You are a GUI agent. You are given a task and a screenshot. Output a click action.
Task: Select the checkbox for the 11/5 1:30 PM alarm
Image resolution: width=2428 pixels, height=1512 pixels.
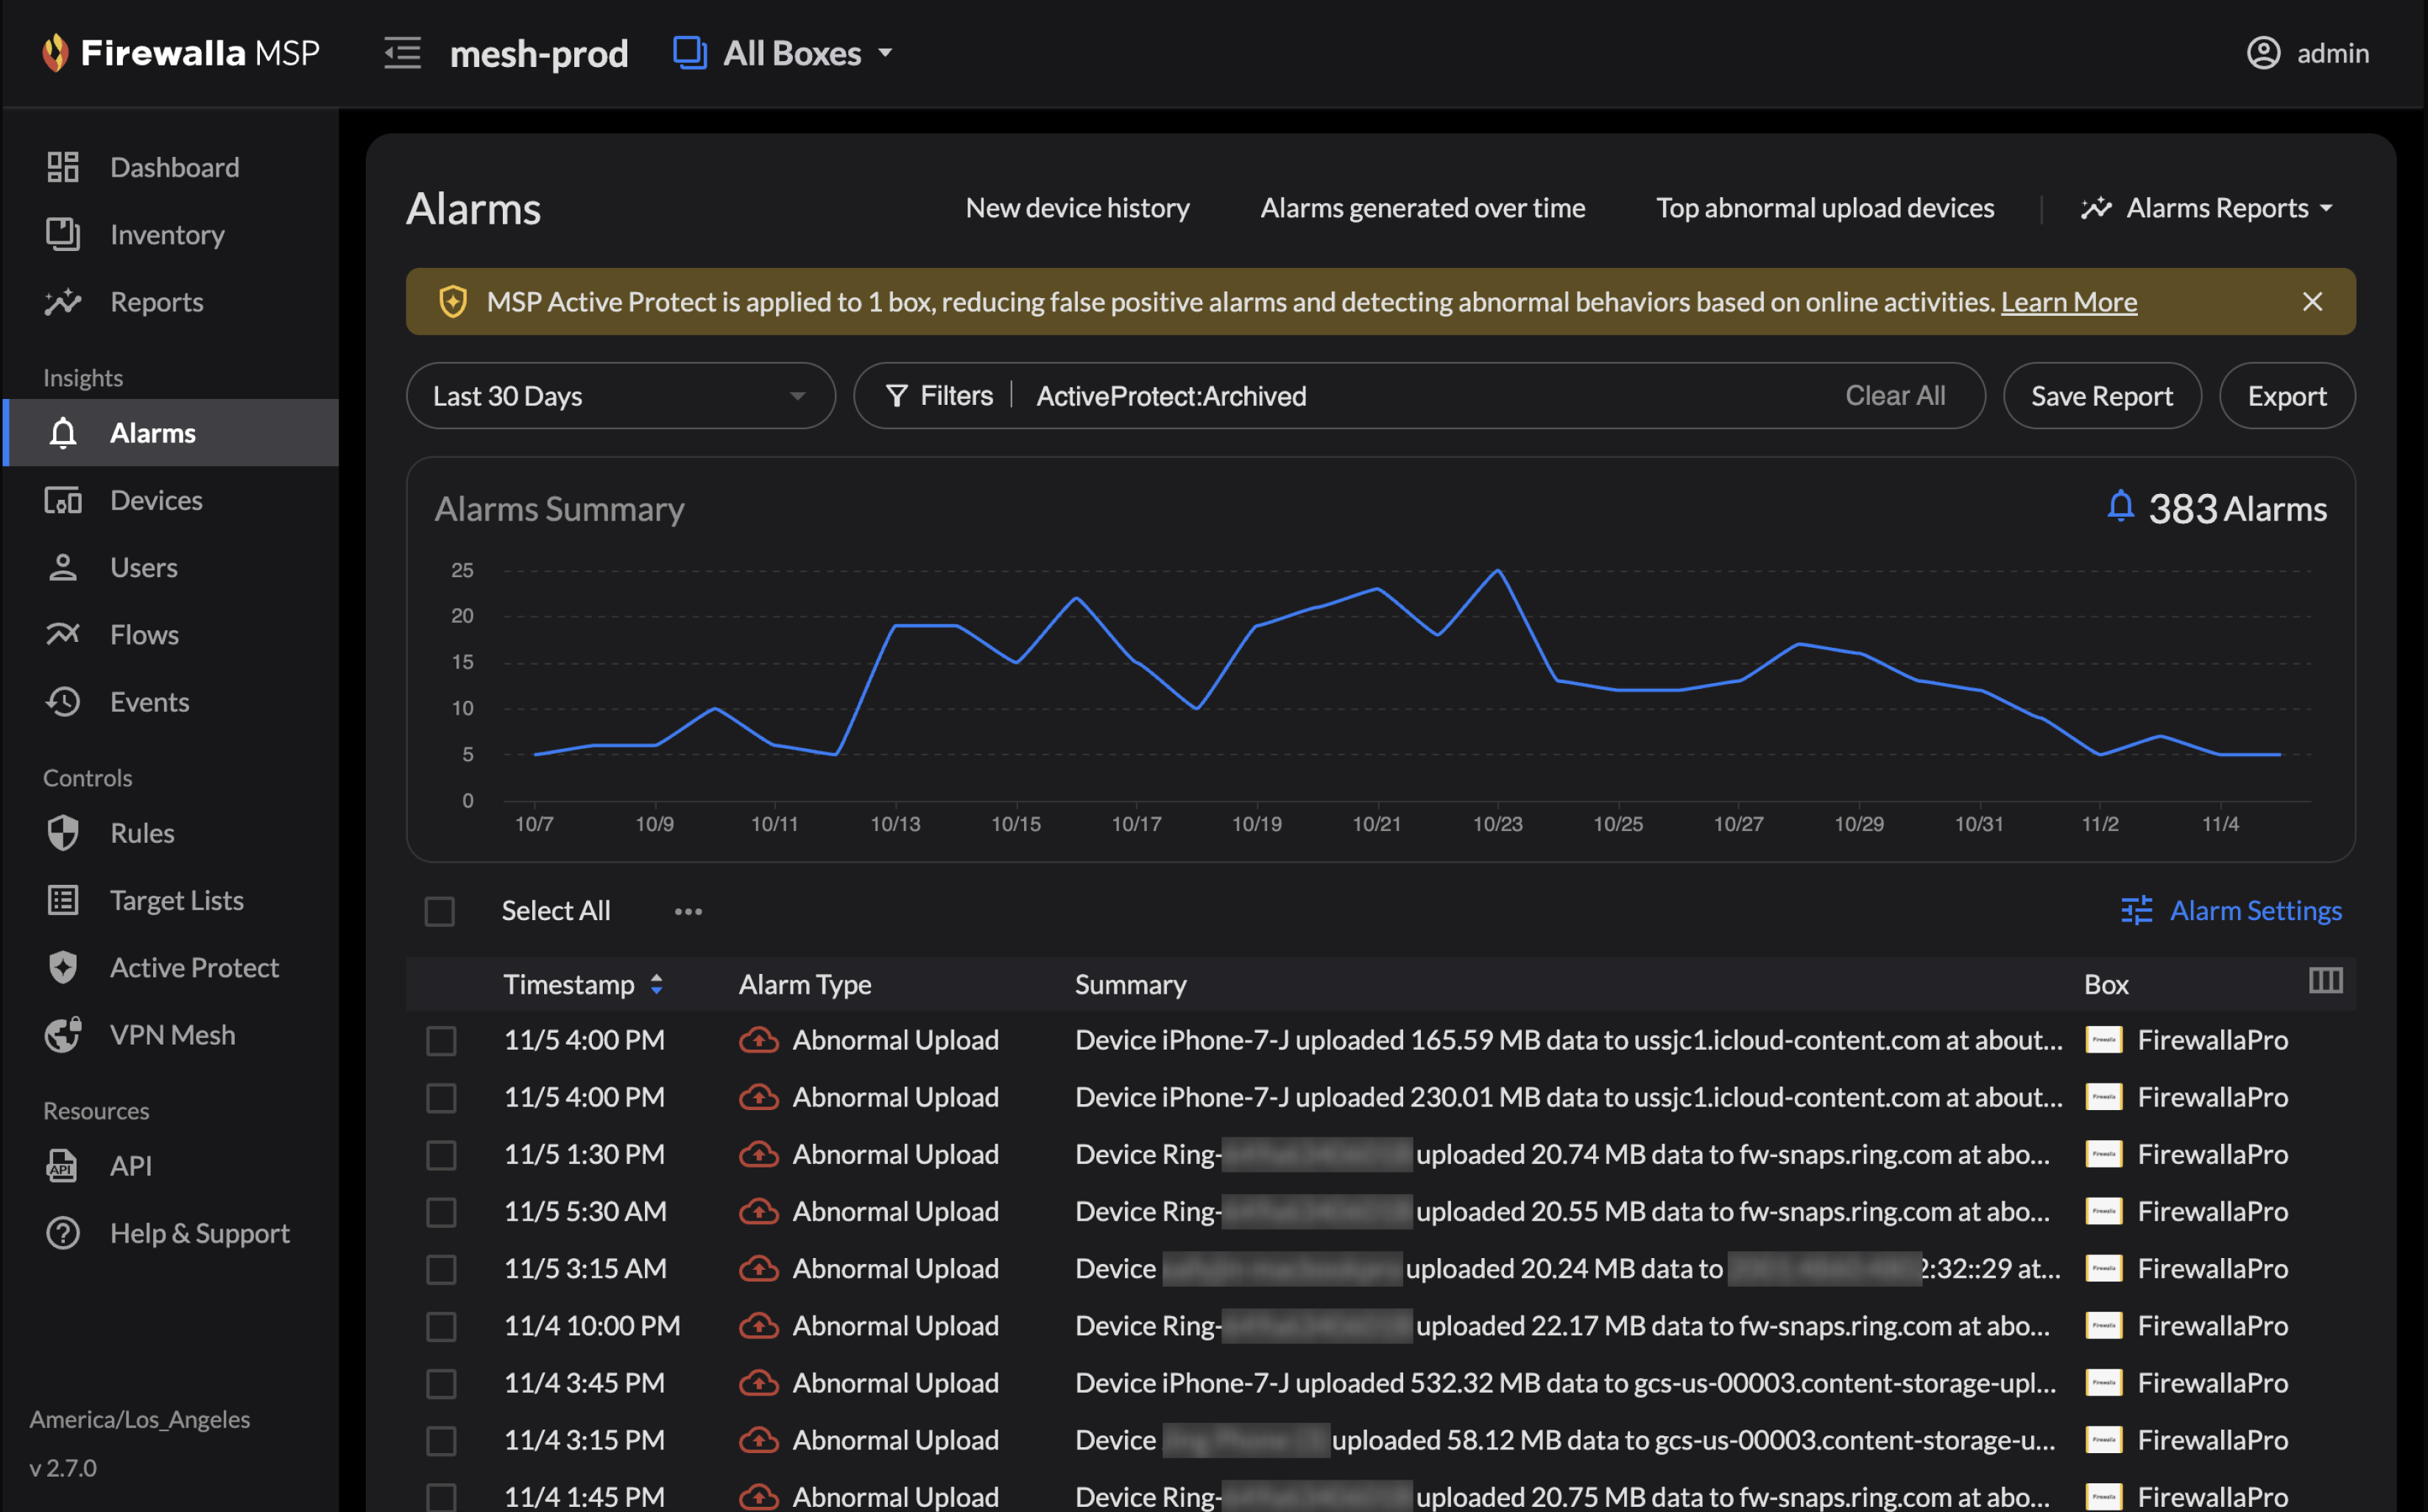pyautogui.click(x=441, y=1154)
